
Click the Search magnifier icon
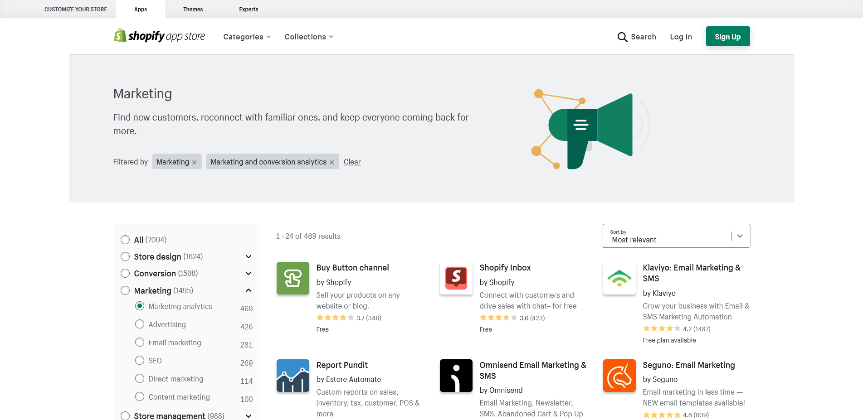(622, 37)
